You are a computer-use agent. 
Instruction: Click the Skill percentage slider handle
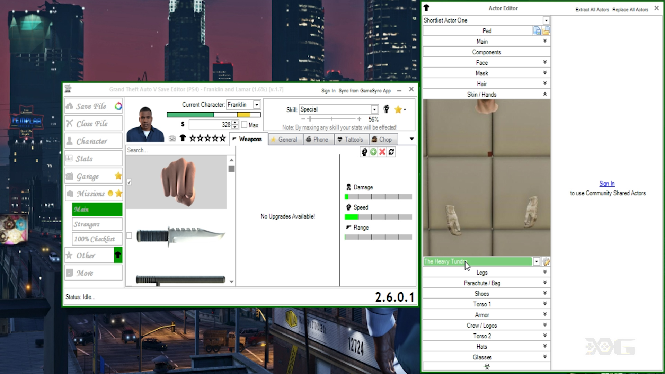tap(310, 119)
